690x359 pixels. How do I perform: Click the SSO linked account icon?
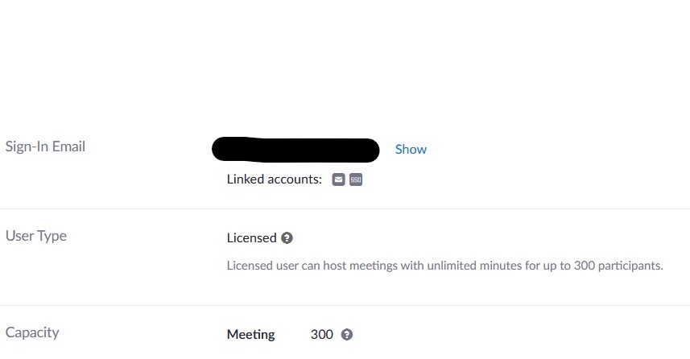point(356,179)
